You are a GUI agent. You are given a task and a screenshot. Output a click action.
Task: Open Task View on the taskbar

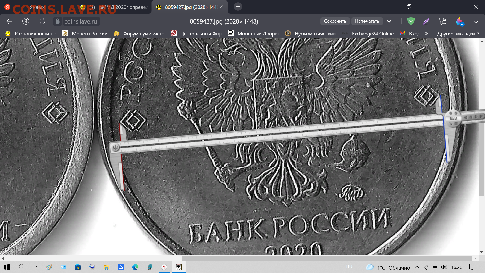tap(34, 267)
